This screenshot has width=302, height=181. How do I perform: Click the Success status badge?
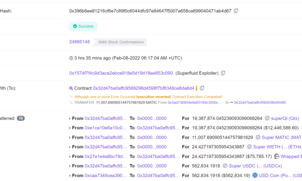(83, 26)
